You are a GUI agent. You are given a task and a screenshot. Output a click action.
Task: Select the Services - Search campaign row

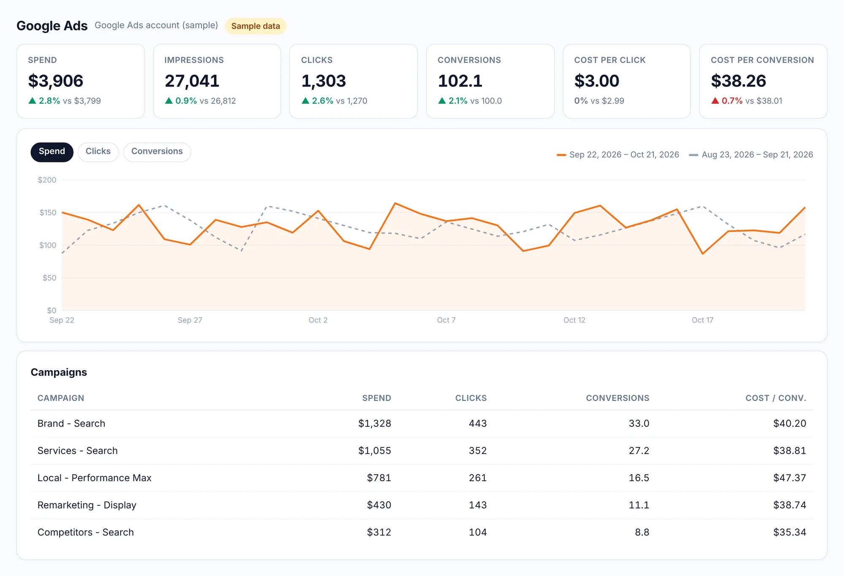click(x=422, y=451)
